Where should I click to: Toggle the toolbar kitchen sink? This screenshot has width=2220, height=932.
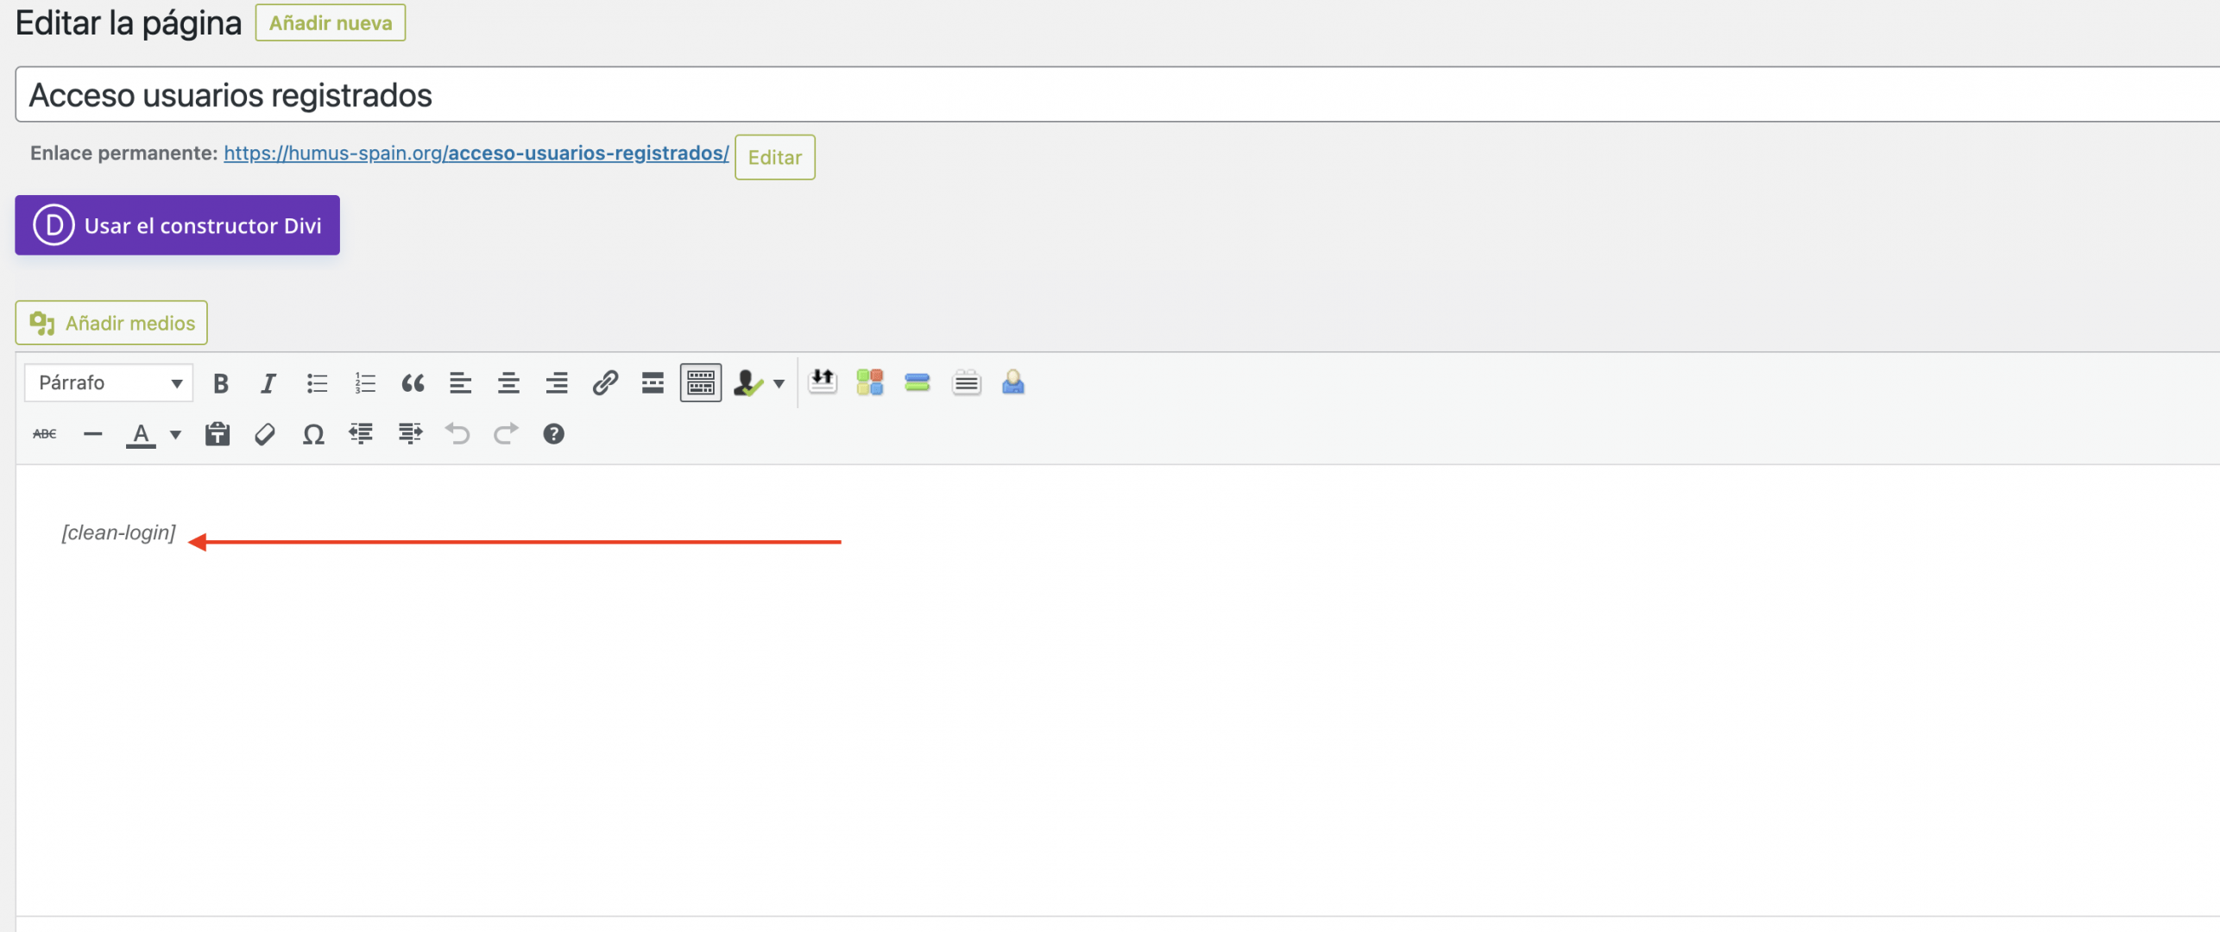[701, 383]
